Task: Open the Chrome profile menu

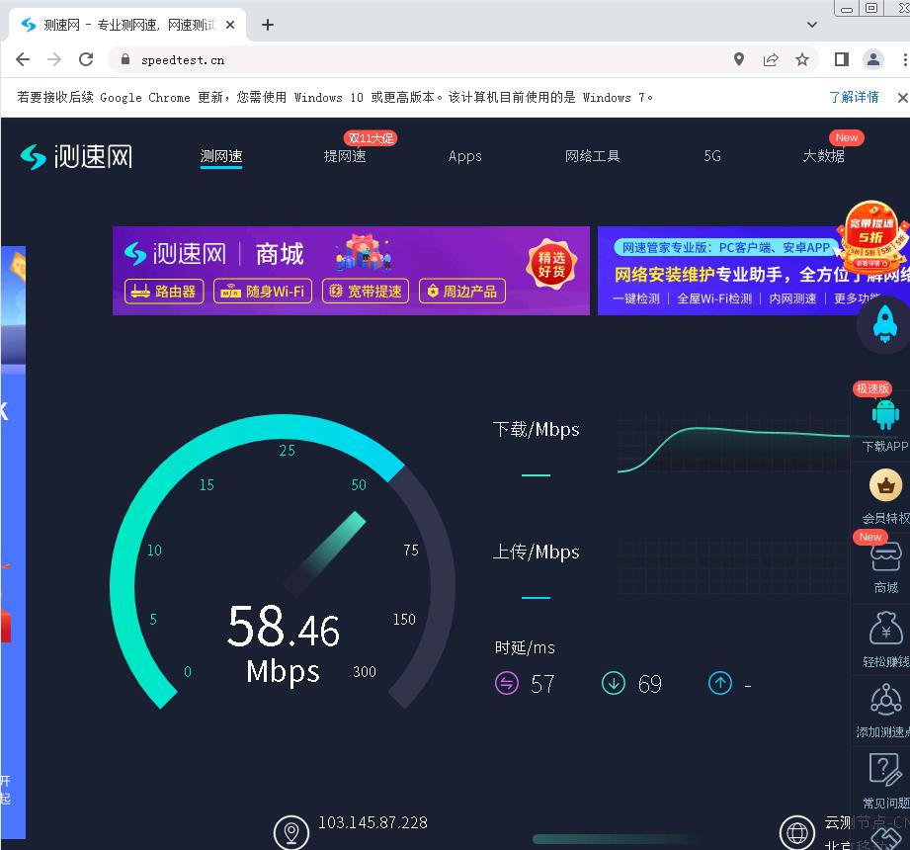Action: click(x=873, y=59)
